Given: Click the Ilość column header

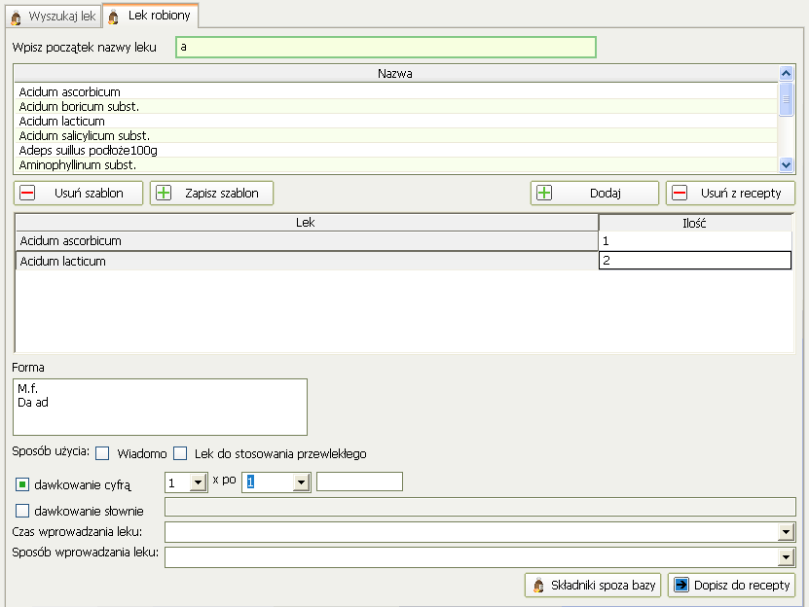Looking at the screenshot, I should pos(695,223).
